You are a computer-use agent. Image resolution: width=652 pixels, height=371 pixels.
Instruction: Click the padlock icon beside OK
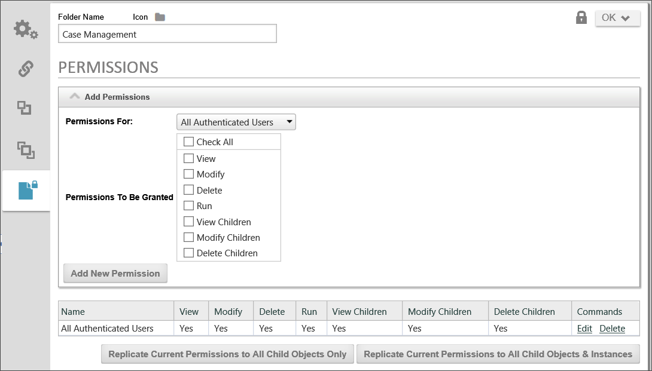[581, 18]
